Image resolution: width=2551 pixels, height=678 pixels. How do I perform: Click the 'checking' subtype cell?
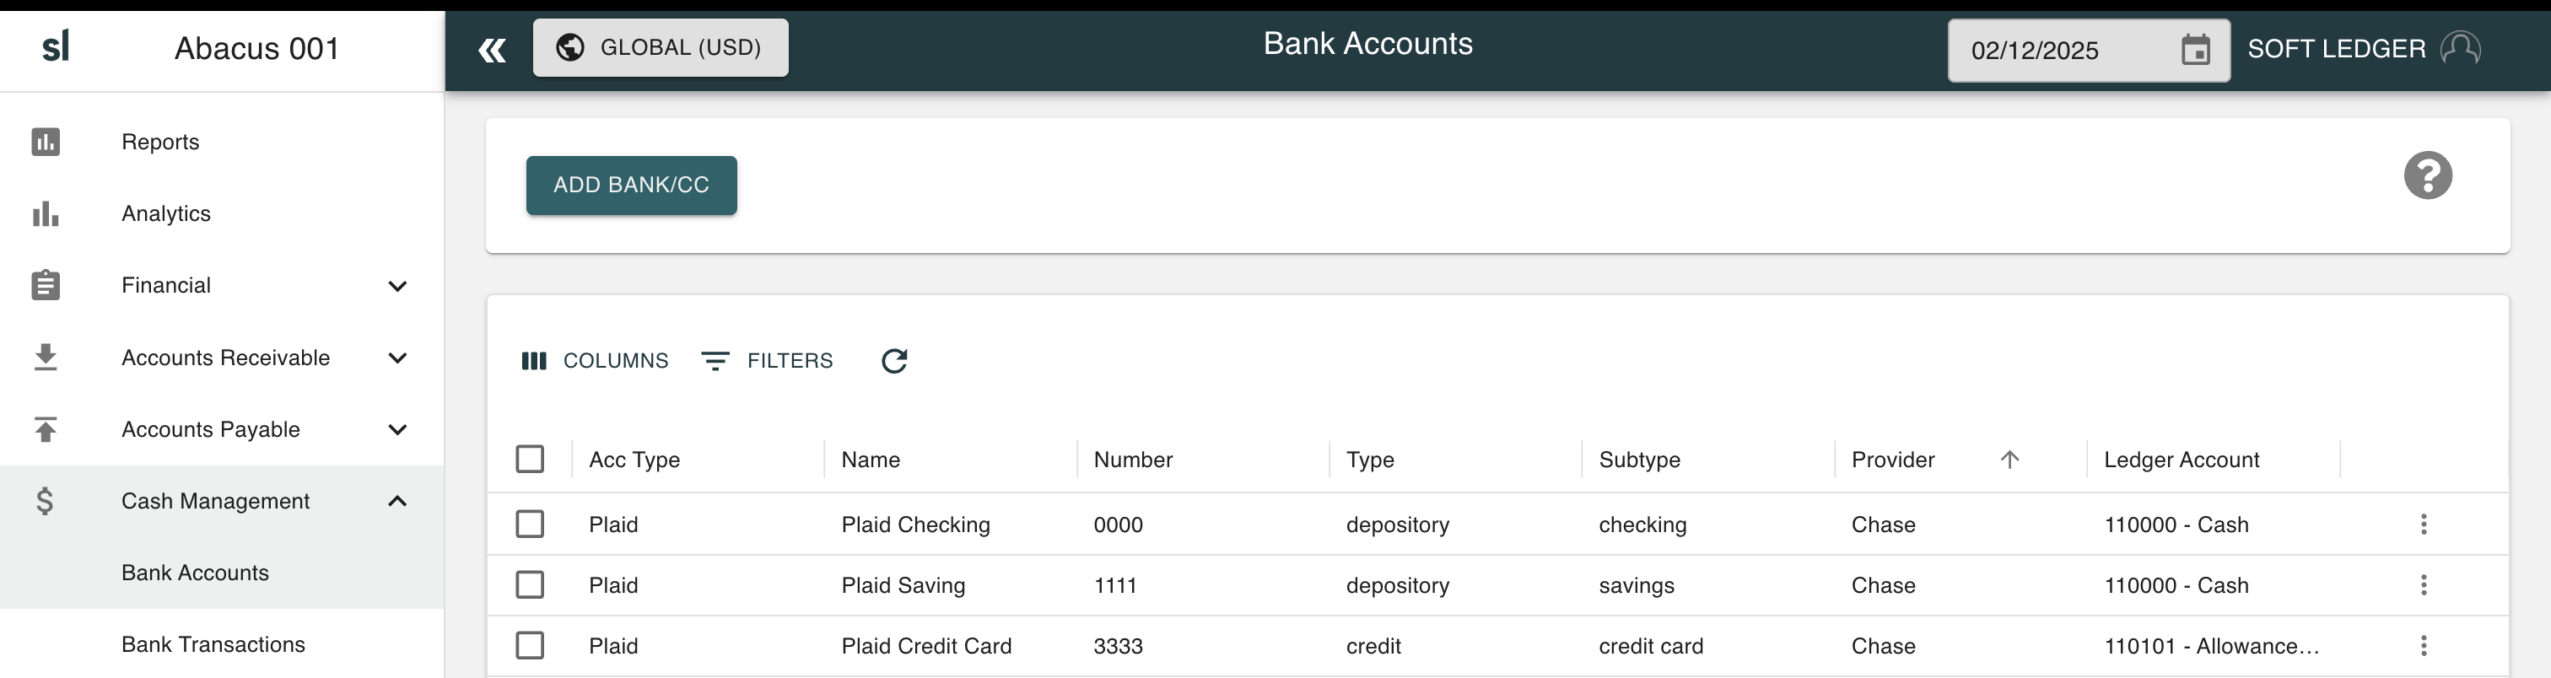click(x=1642, y=525)
